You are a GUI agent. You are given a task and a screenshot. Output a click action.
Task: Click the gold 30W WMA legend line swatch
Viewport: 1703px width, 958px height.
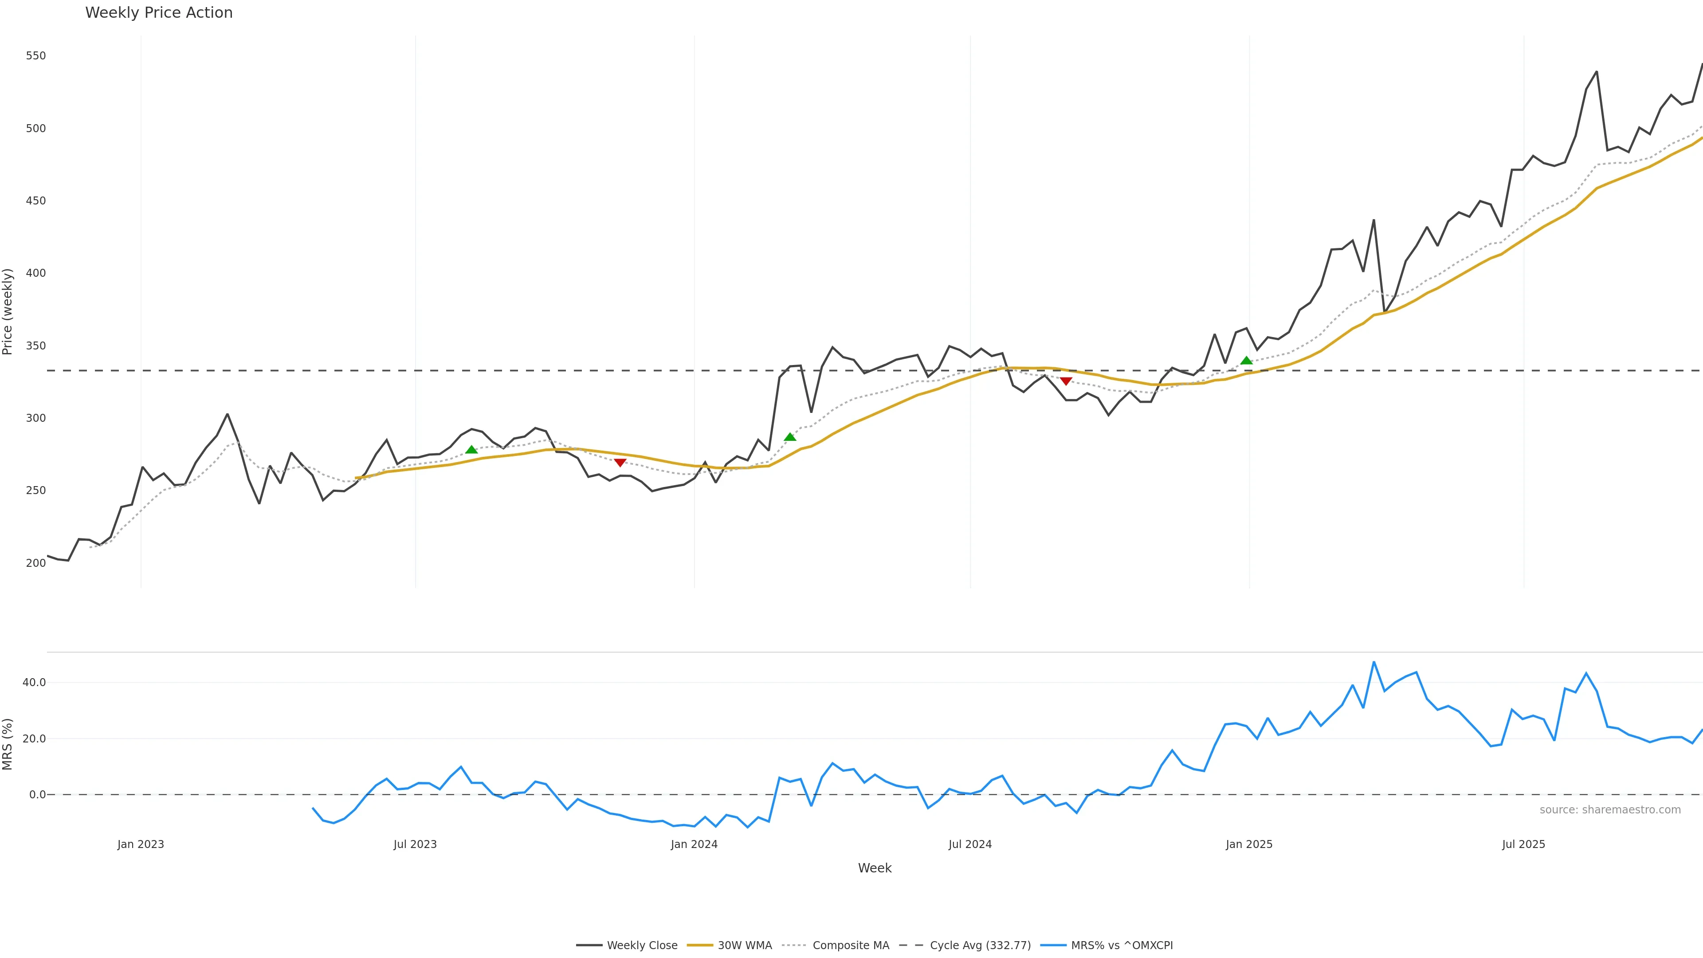click(700, 946)
